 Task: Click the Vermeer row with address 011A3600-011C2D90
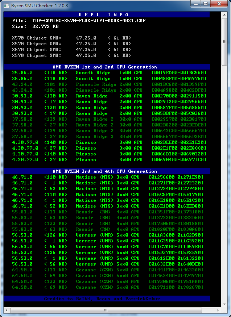point(108,235)
